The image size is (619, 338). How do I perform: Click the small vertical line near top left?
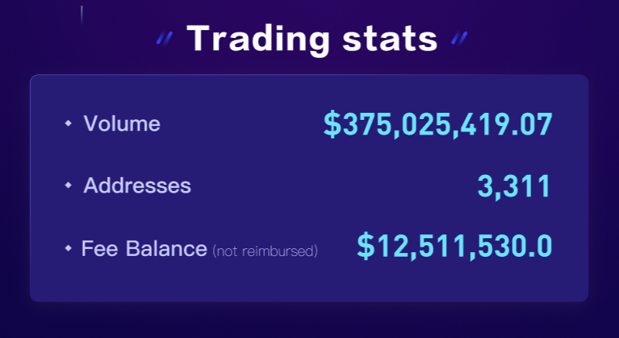click(x=81, y=15)
